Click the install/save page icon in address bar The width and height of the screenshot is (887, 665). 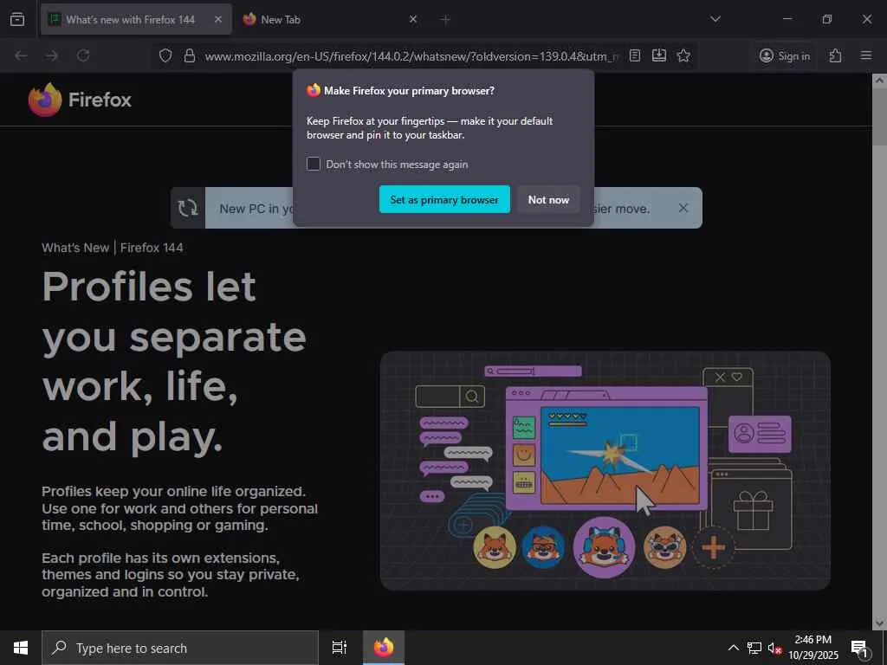pos(659,55)
